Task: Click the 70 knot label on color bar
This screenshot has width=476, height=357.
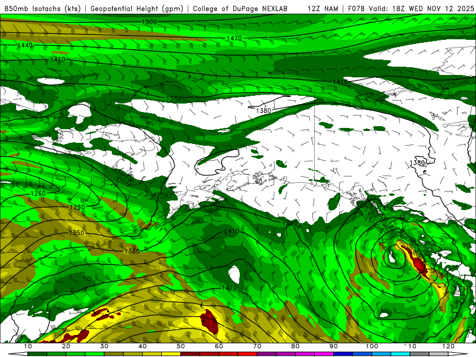Action: click(x=257, y=346)
